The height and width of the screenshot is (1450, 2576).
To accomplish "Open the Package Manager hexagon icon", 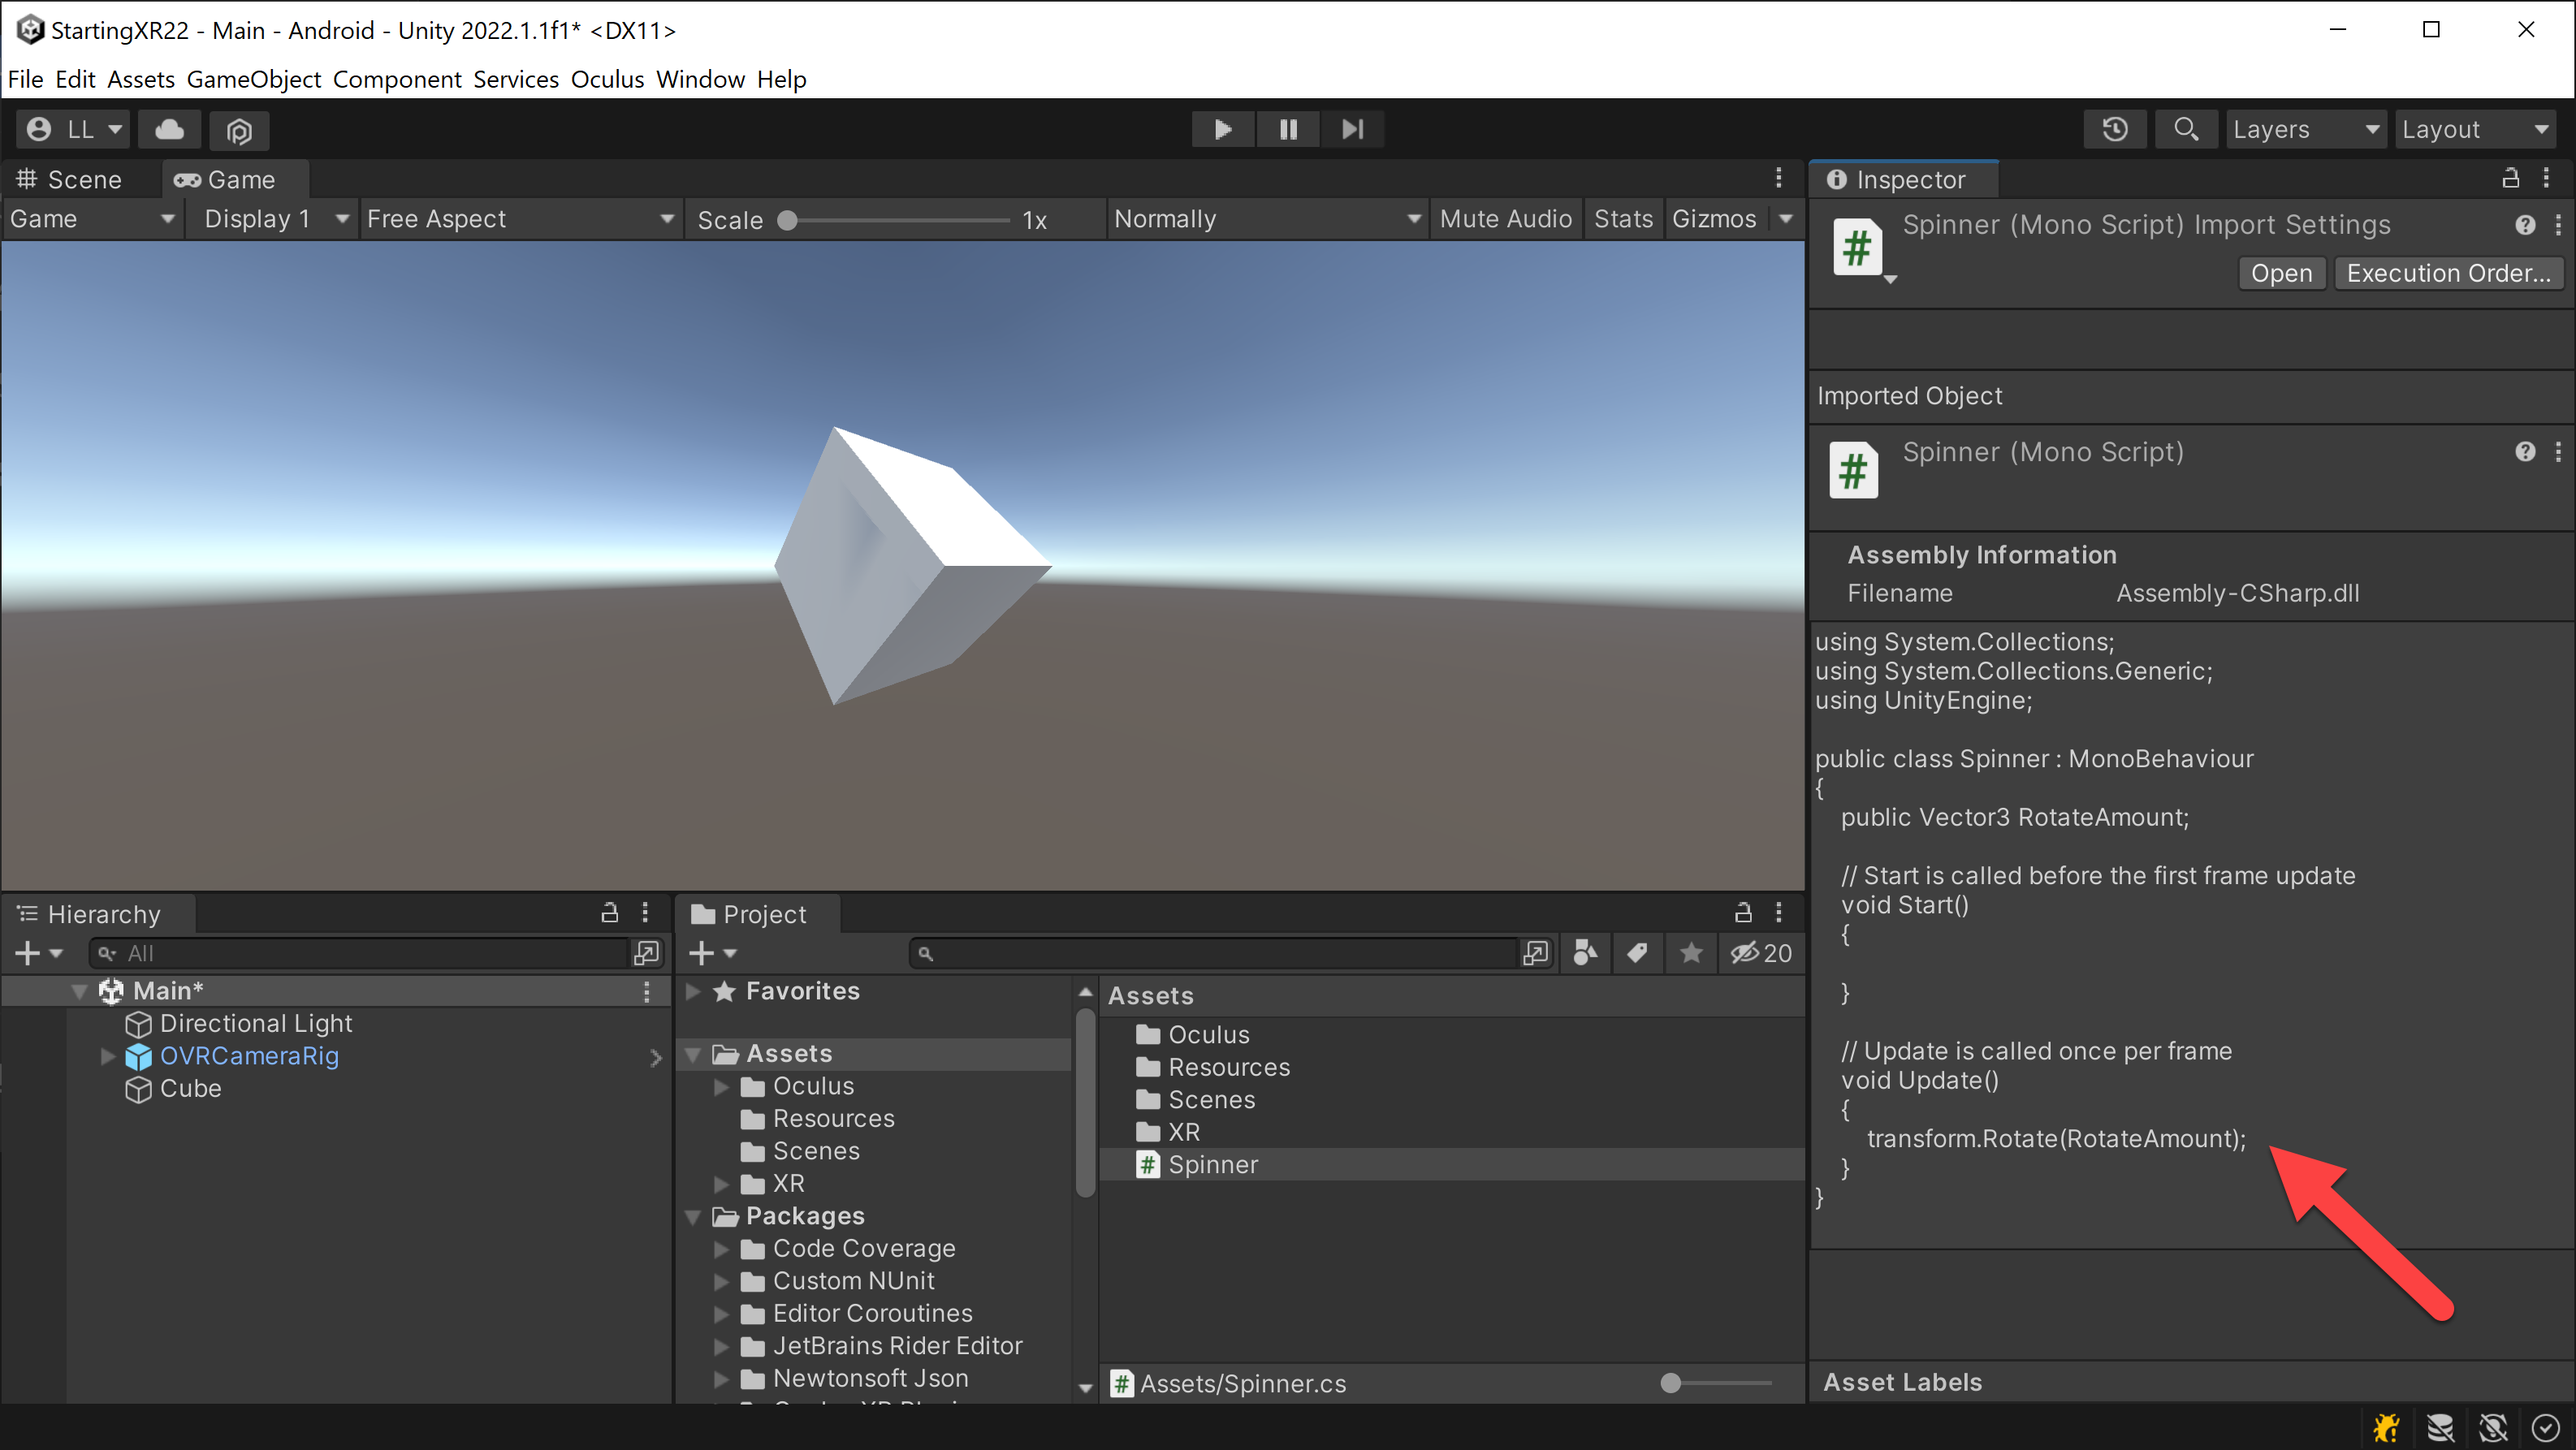I will point(239,130).
